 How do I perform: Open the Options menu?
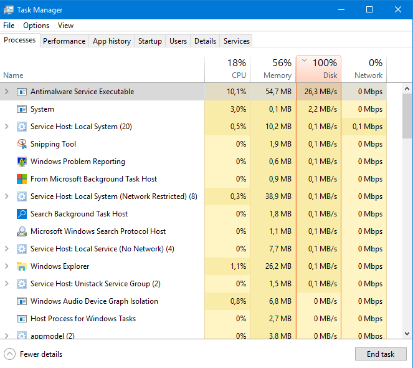(x=36, y=26)
